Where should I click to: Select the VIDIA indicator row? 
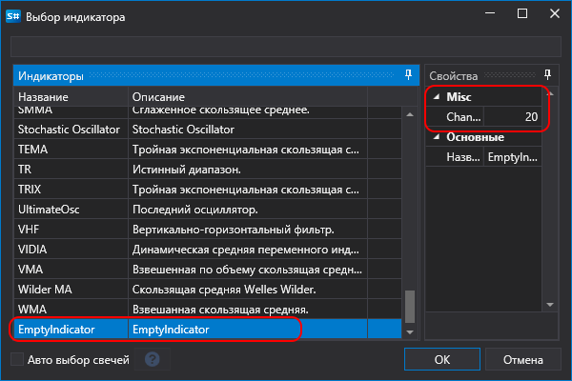(x=208, y=250)
